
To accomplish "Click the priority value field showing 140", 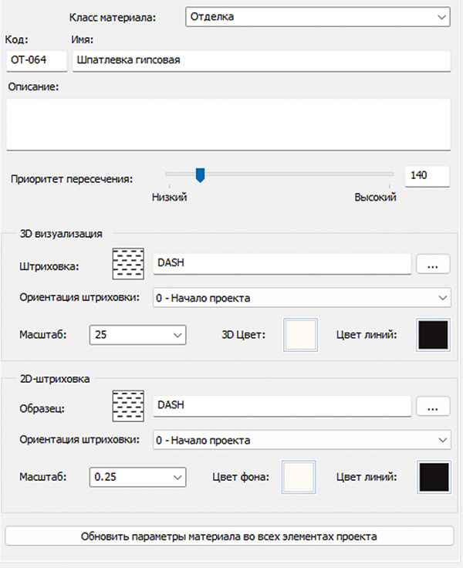I will click(427, 176).
